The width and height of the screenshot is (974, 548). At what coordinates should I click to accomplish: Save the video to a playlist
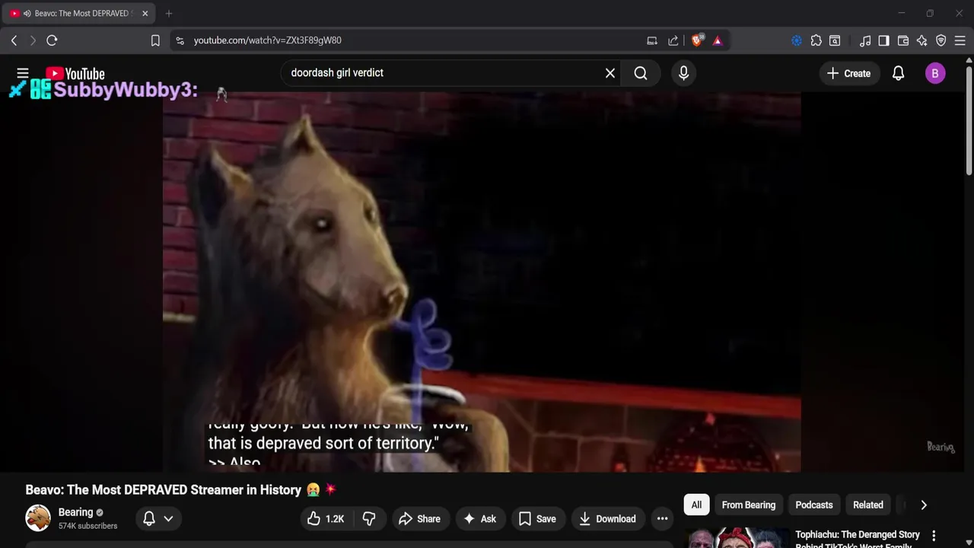[537, 519]
